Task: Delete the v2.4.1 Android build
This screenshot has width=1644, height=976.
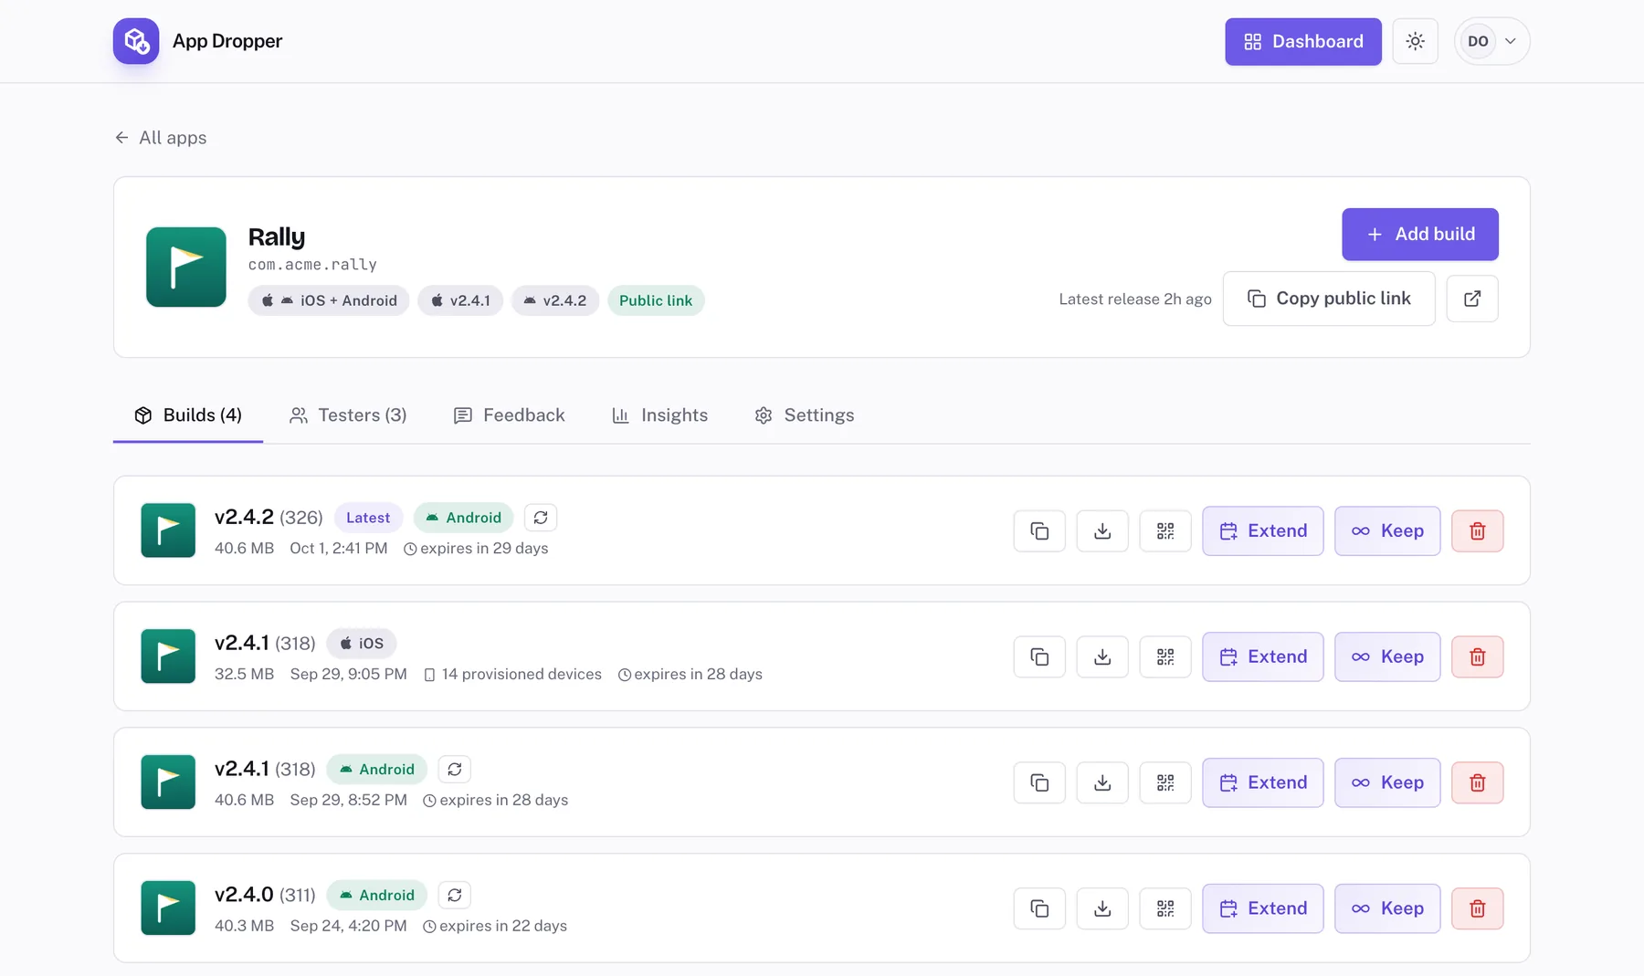Action: click(1477, 782)
